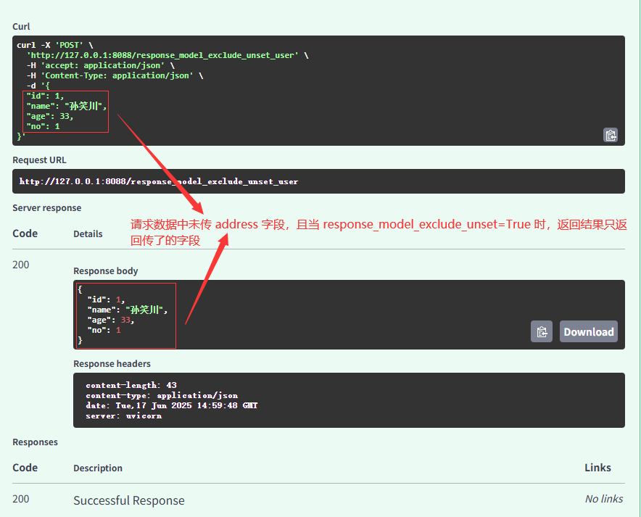Click the Request URL text box
Viewport: 641px width, 517px height.
point(318,181)
